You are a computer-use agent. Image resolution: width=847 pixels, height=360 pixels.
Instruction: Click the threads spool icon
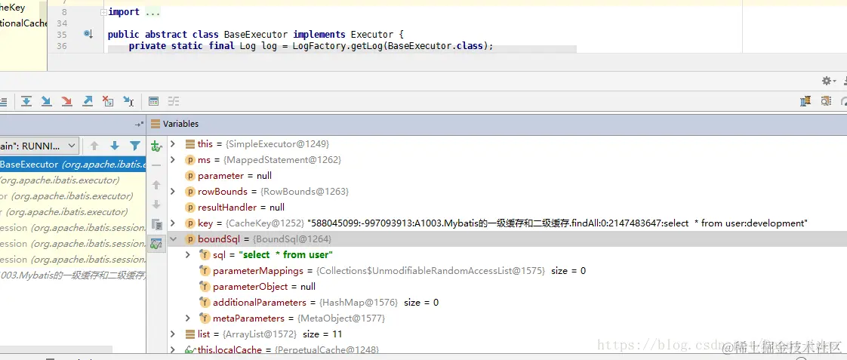(x=805, y=101)
